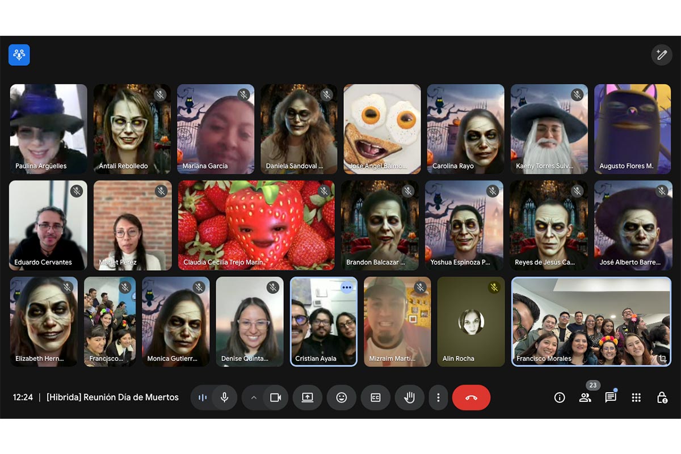Raise your hand in the meeting
Viewport: 681px width, 454px height.
409,398
